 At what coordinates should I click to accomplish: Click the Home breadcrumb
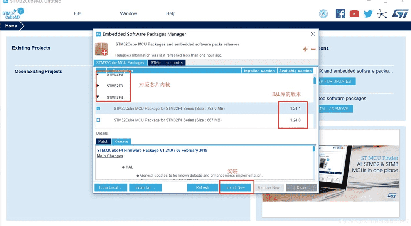click(x=11, y=26)
